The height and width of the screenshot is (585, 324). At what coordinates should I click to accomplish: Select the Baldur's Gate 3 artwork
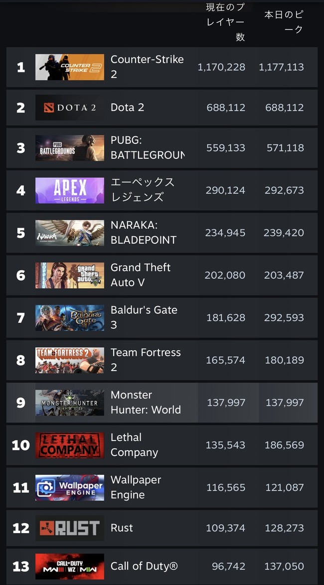(70, 318)
